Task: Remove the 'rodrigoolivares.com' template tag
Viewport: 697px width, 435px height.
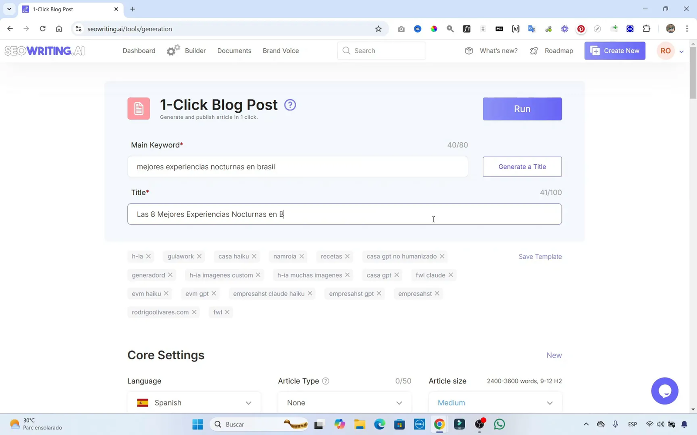Action: (194, 312)
